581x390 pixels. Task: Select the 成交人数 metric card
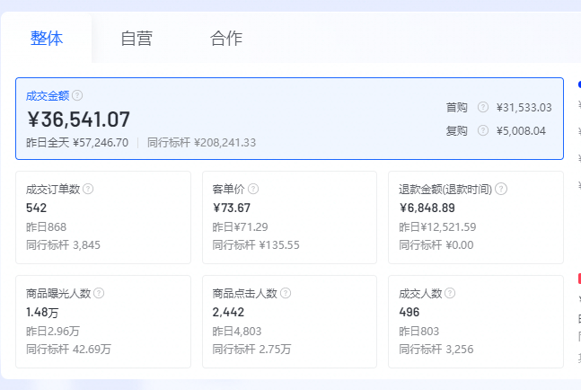coord(476,322)
